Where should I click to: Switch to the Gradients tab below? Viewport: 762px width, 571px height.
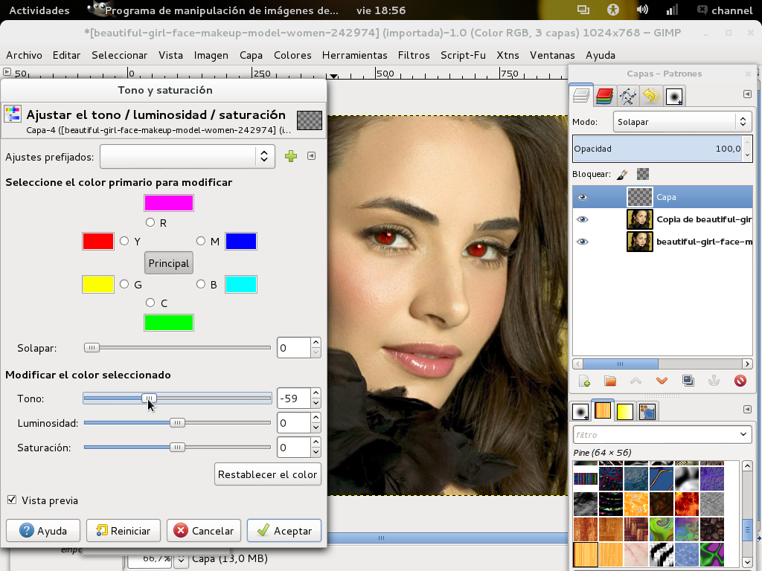click(x=625, y=410)
